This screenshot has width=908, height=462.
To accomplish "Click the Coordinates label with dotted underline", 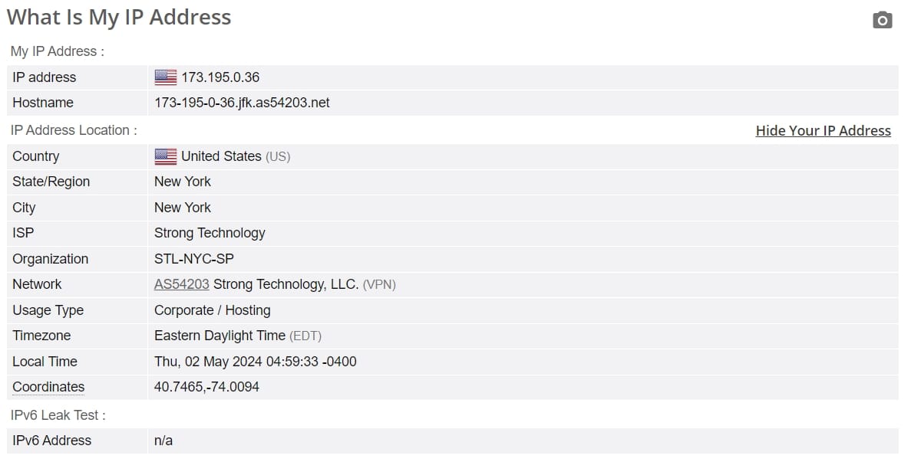I will [x=48, y=387].
